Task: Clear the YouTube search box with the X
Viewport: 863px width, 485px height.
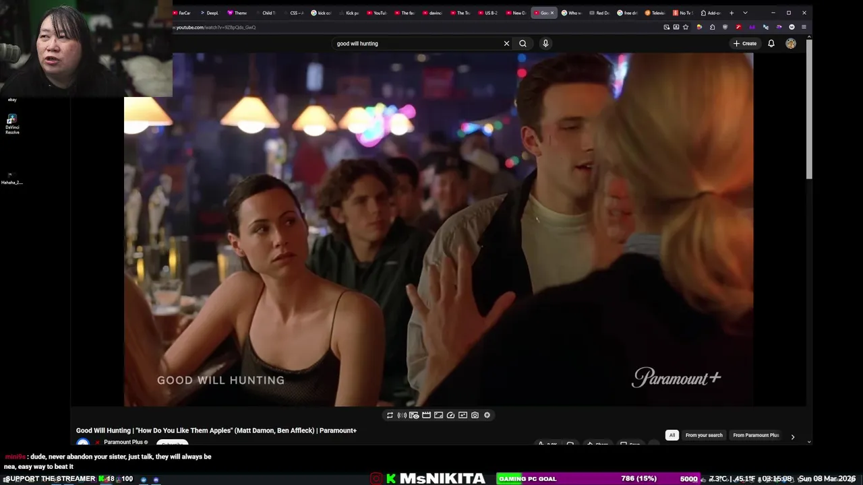Action: tap(506, 43)
